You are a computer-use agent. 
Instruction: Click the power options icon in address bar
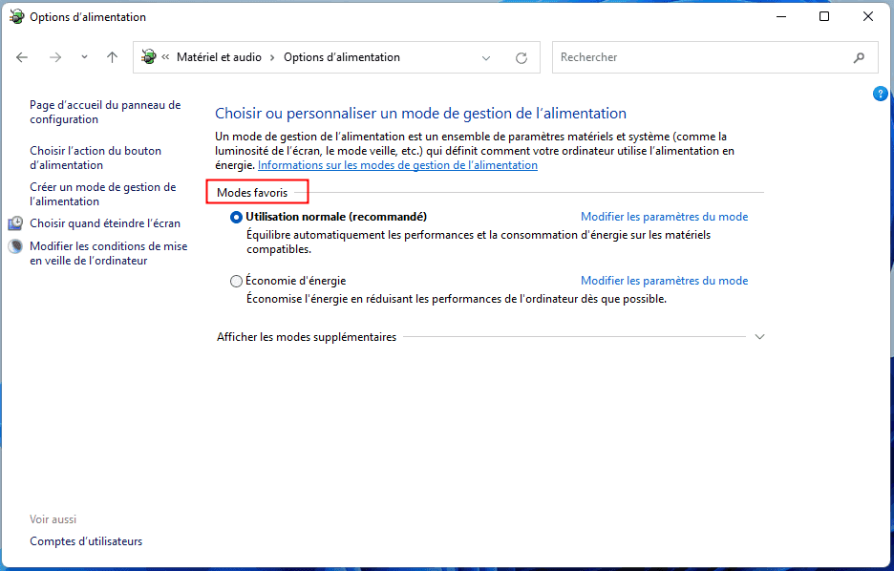tap(149, 57)
